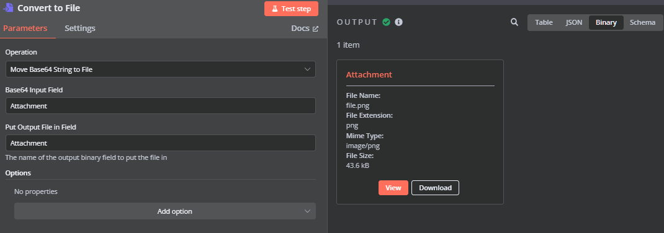This screenshot has height=233, width=664.
Task: Click the OUTPUT panel heading
Action: tap(357, 22)
